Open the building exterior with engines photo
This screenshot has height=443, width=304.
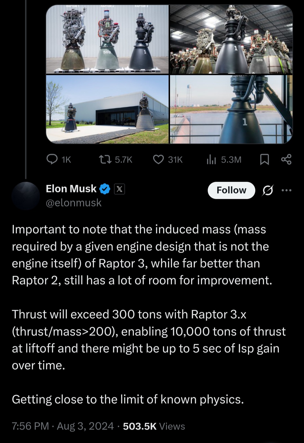point(107,109)
